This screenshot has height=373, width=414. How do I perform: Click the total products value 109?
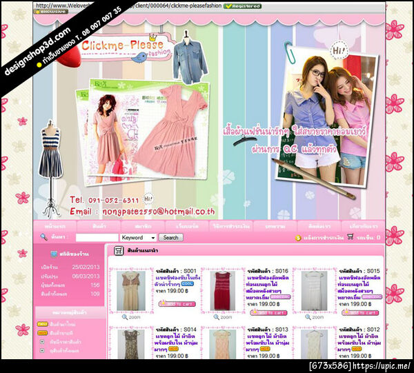click(x=95, y=294)
